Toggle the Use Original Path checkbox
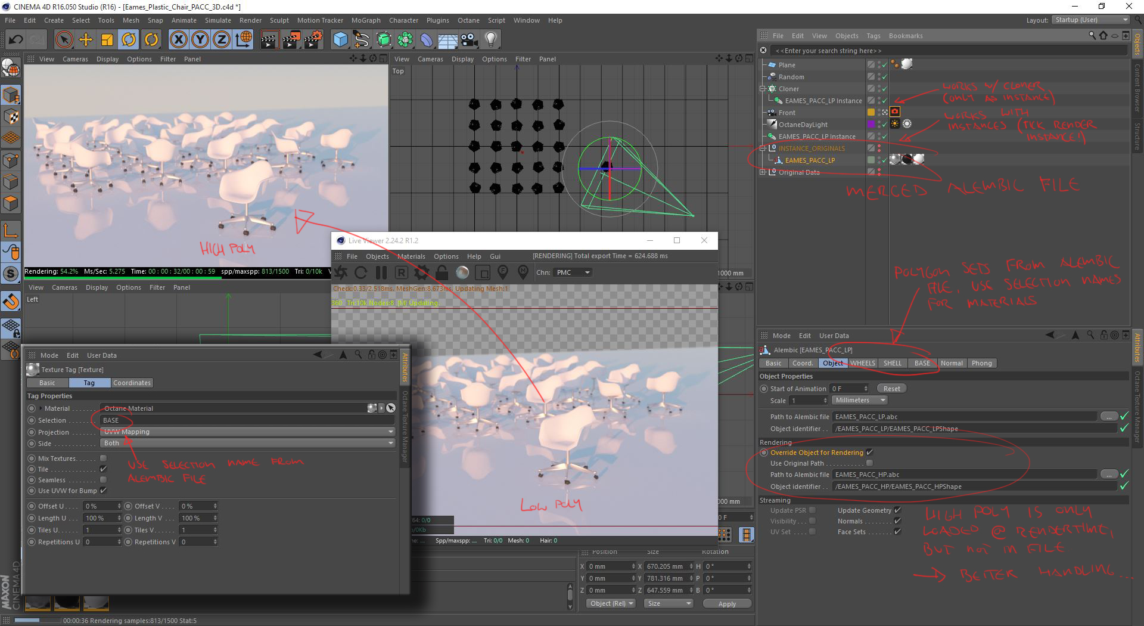Viewport: 1144px width, 626px height. click(x=869, y=463)
